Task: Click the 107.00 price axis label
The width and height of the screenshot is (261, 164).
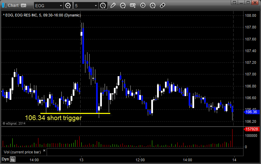Action: point(250,74)
